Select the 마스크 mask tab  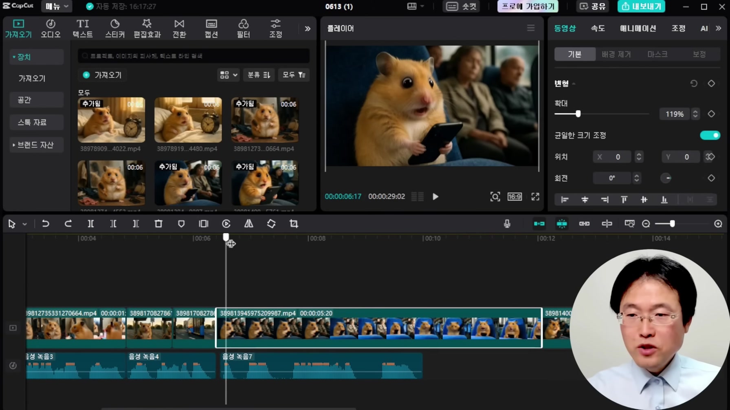(x=657, y=54)
